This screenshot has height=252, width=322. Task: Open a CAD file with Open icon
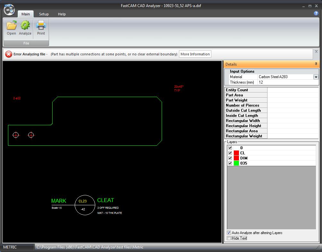pyautogui.click(x=11, y=28)
